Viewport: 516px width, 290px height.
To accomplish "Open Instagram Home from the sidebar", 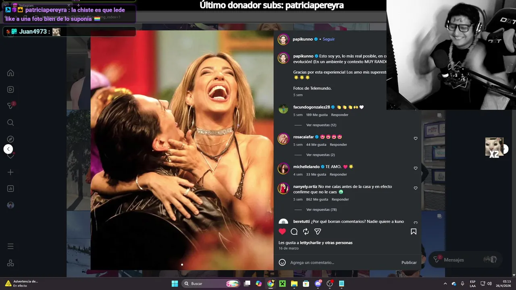I will (10, 73).
